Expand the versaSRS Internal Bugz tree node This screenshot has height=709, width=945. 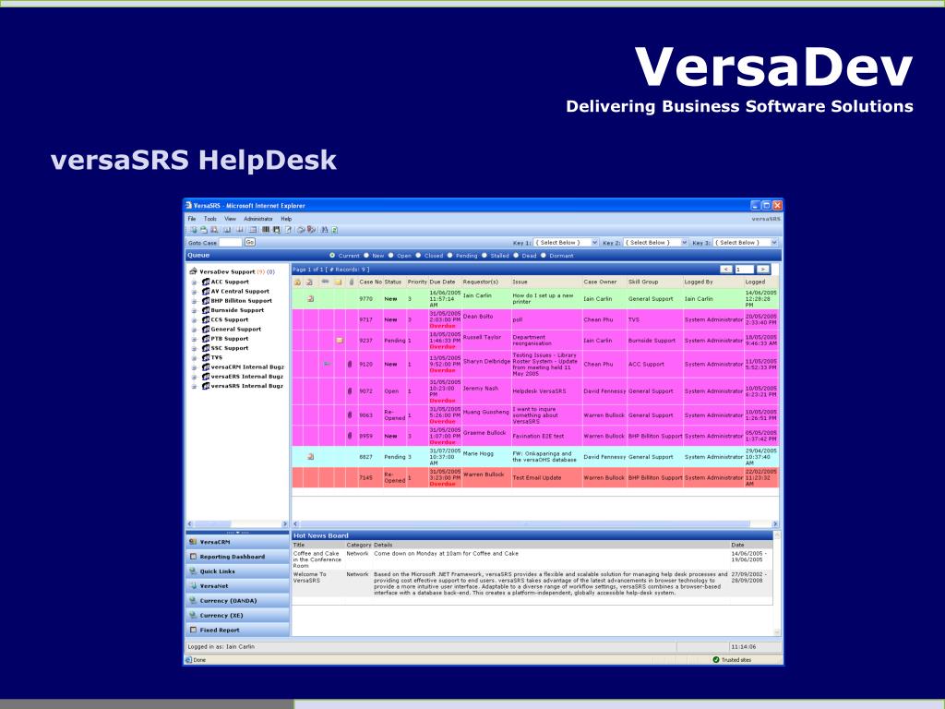tap(194, 386)
